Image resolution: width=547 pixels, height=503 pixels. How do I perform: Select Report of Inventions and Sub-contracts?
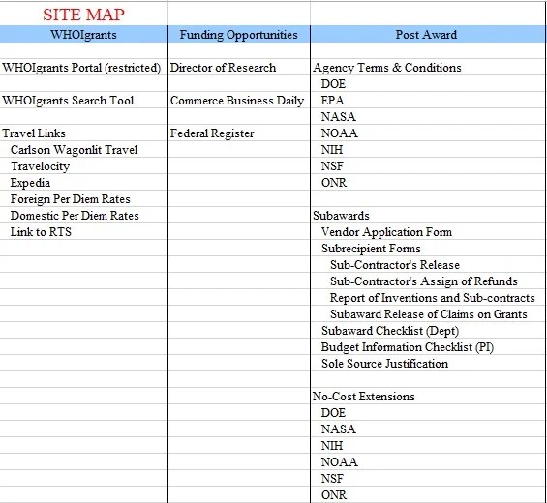tap(432, 298)
